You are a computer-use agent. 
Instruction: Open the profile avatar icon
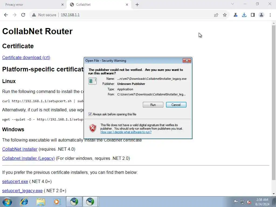click(261, 15)
